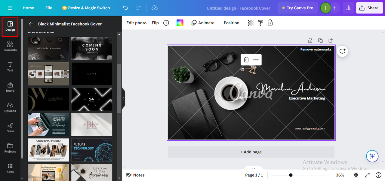Open the hamburger main menu
385x181 pixels.
[10, 8]
